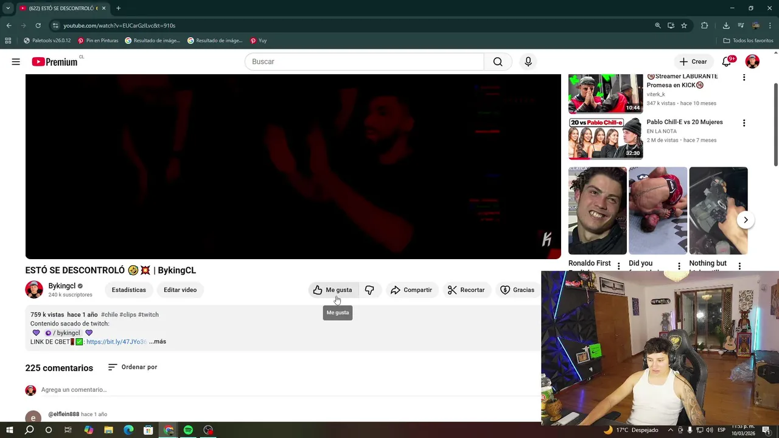
Task: Open the Yuy bookmark
Action: click(x=258, y=41)
